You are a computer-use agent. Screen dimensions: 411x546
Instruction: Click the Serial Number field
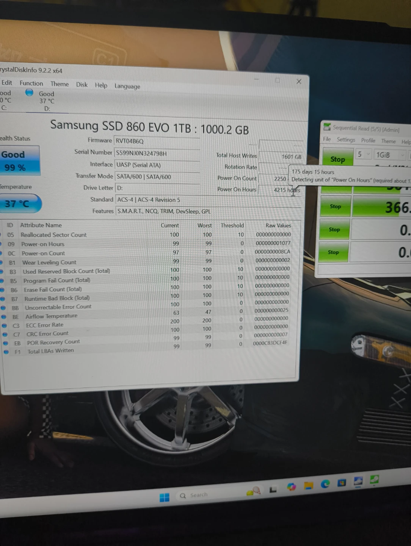pos(157,154)
